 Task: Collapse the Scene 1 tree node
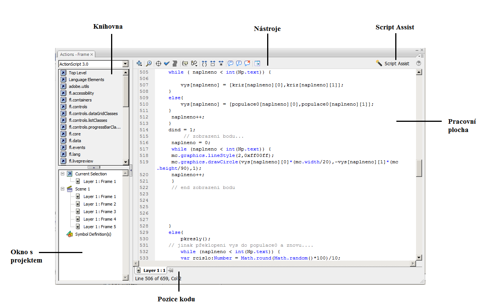(x=62, y=189)
